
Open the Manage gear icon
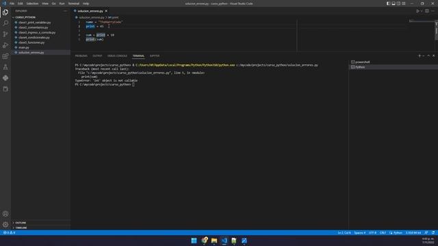coord(5,225)
